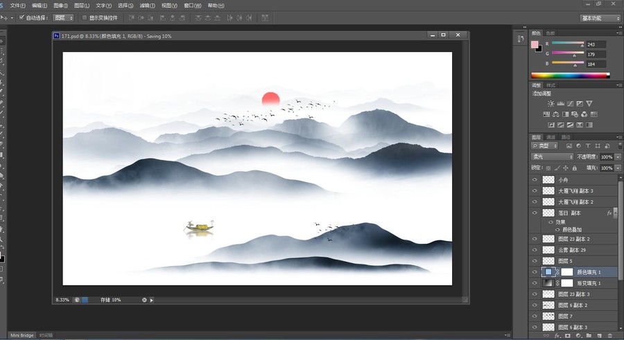Open the 滤镜(T) menu
This screenshot has height=340, width=624.
[x=147, y=6]
